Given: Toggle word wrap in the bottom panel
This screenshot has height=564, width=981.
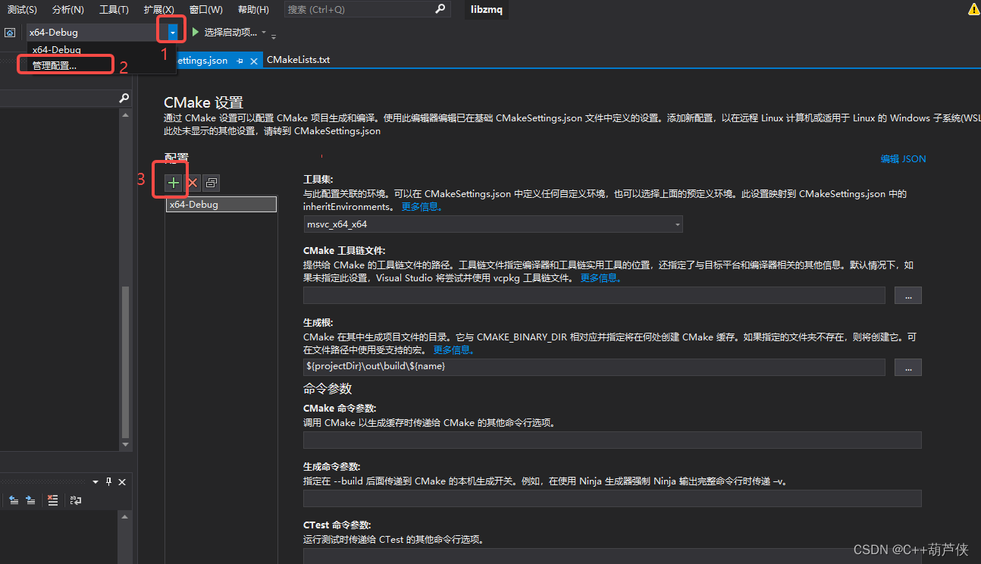Looking at the screenshot, I should pos(75,500).
